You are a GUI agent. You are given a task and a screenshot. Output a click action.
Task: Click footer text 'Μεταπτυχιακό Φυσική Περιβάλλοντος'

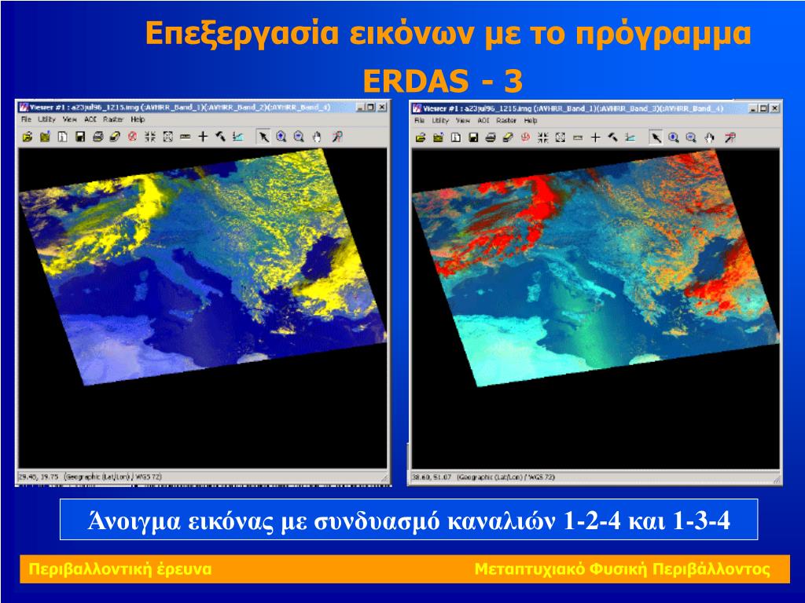click(x=623, y=569)
